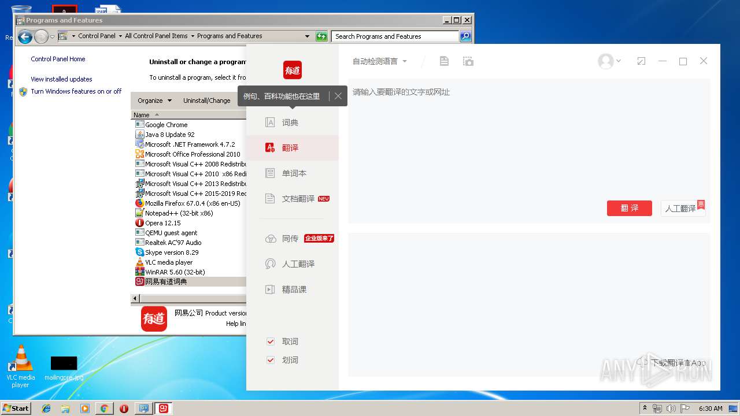Screen dimensions: 740x416
Task: Expand the 自动检测语言 language dropdown
Action: 380,61
